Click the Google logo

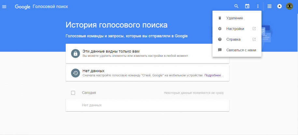click(22, 6)
